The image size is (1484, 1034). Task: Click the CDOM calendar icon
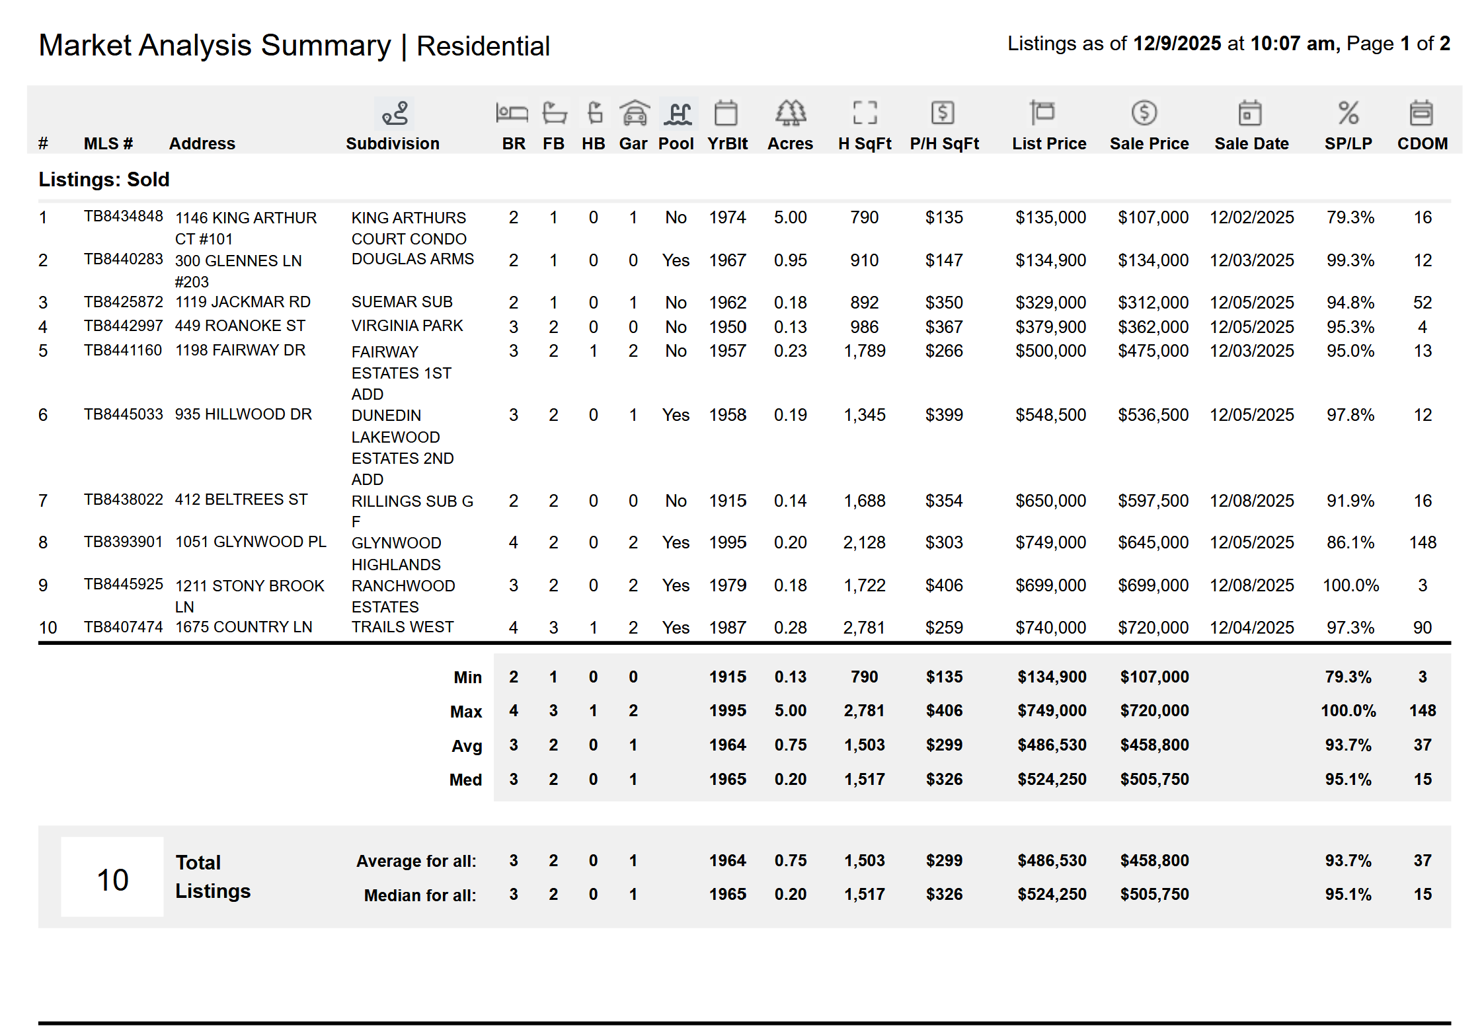[1421, 113]
